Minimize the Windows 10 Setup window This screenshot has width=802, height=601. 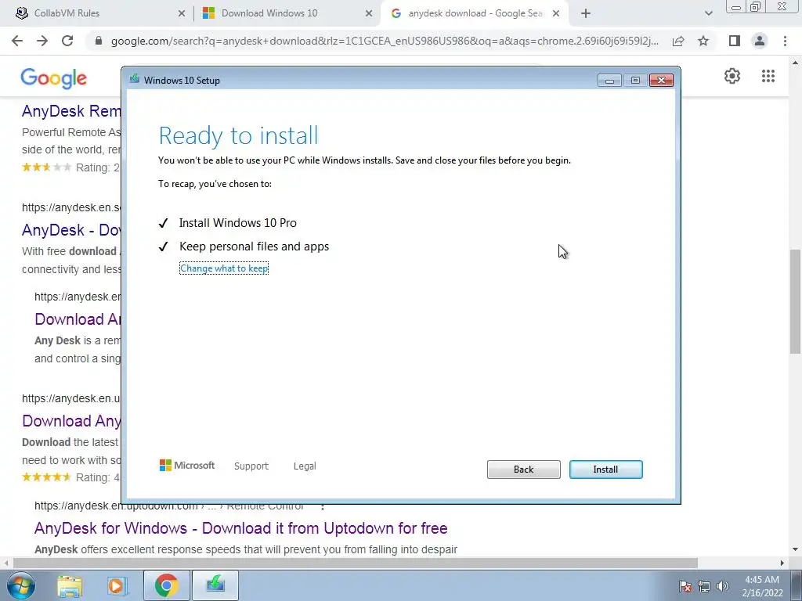tap(609, 81)
